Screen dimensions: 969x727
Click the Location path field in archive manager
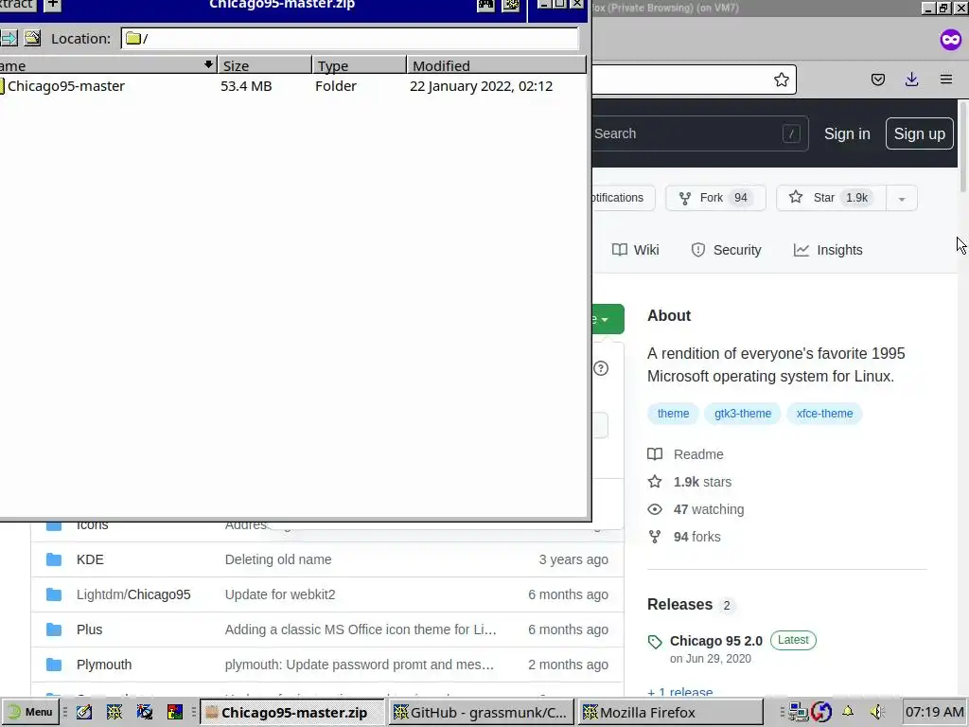[350, 38]
